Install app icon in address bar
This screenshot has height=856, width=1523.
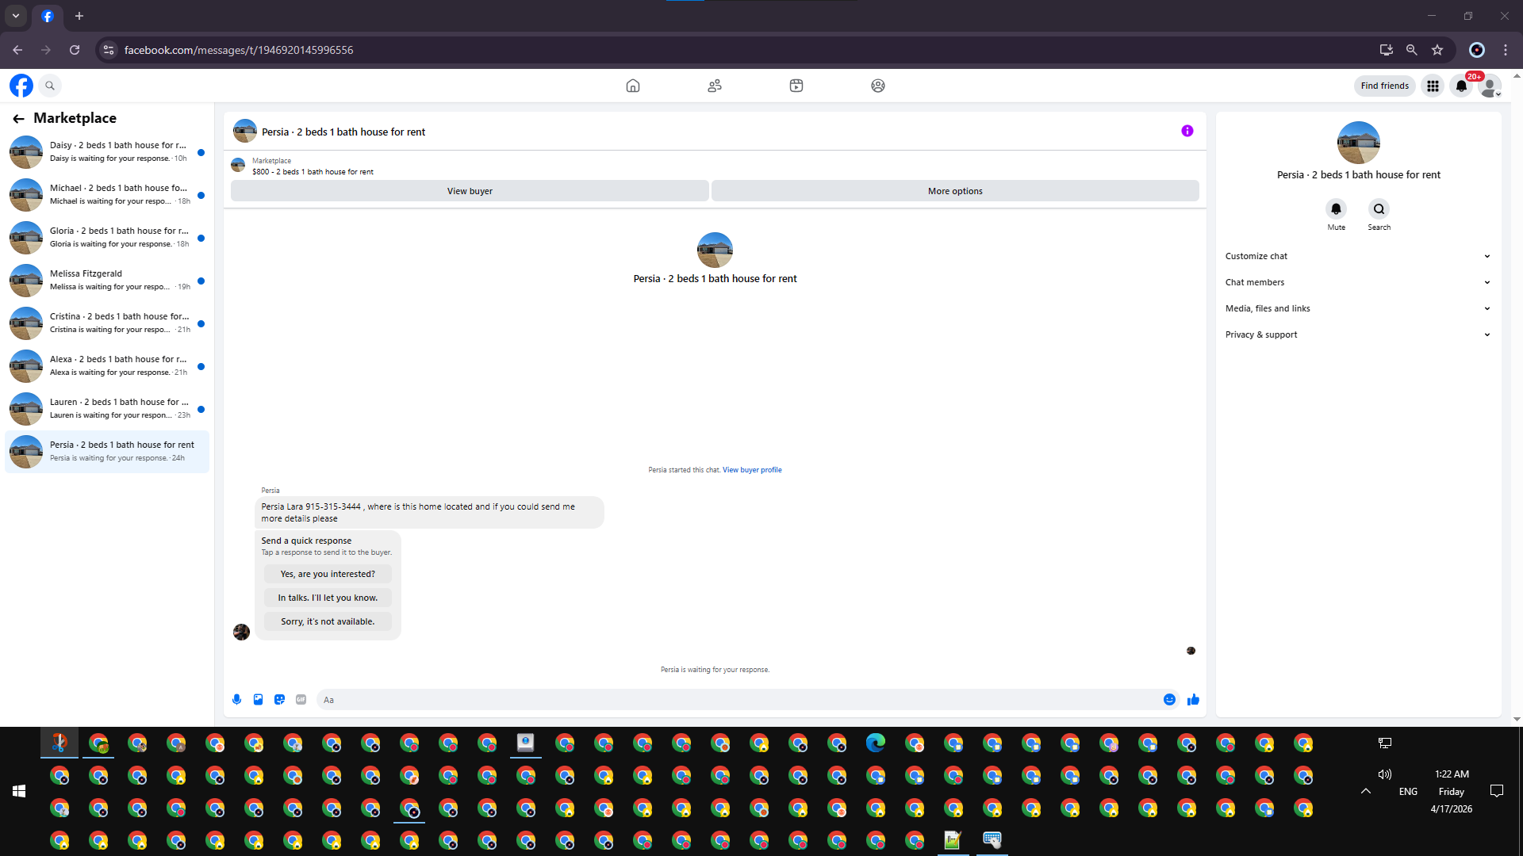coord(1387,50)
